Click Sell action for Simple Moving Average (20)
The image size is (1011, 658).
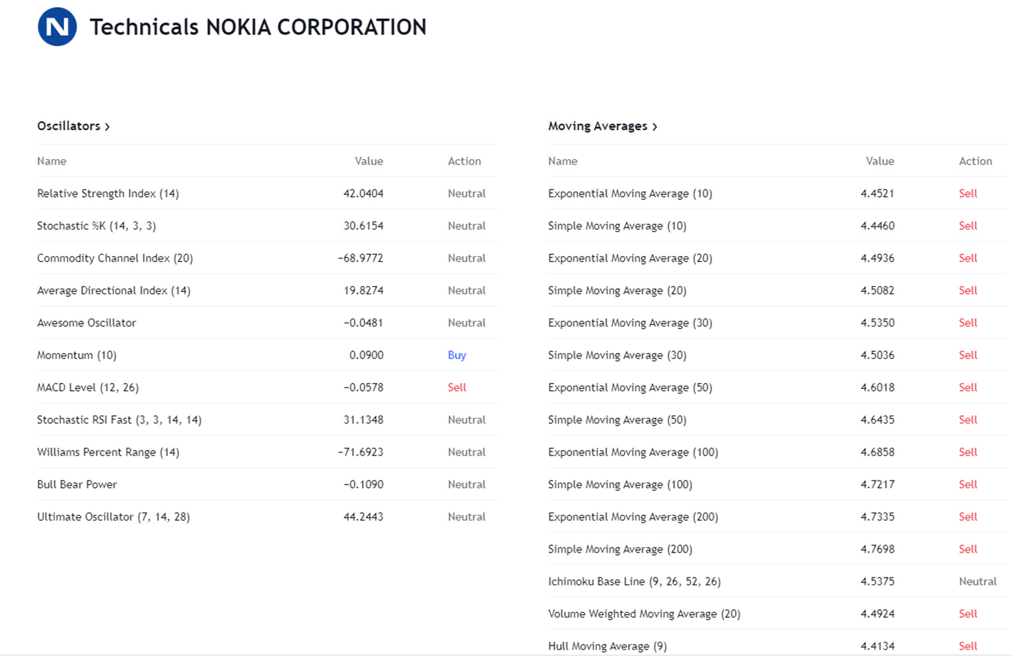click(968, 290)
